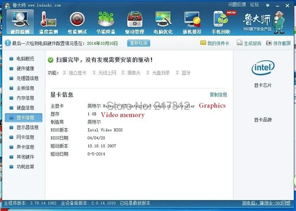Open the 驱动管理 driver management icon
Image resolution: width=296 pixels, height=211 pixels.
click(x=134, y=22)
